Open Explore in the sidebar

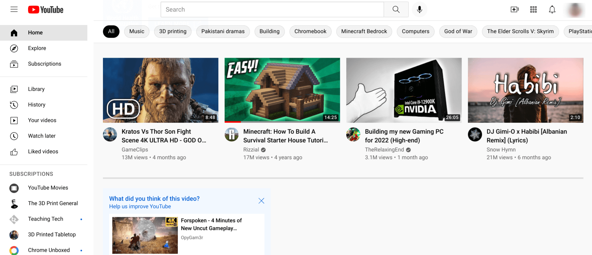[x=44, y=48]
